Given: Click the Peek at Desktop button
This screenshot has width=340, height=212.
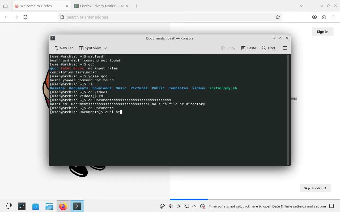Looking at the screenshot, I should 331,206.
